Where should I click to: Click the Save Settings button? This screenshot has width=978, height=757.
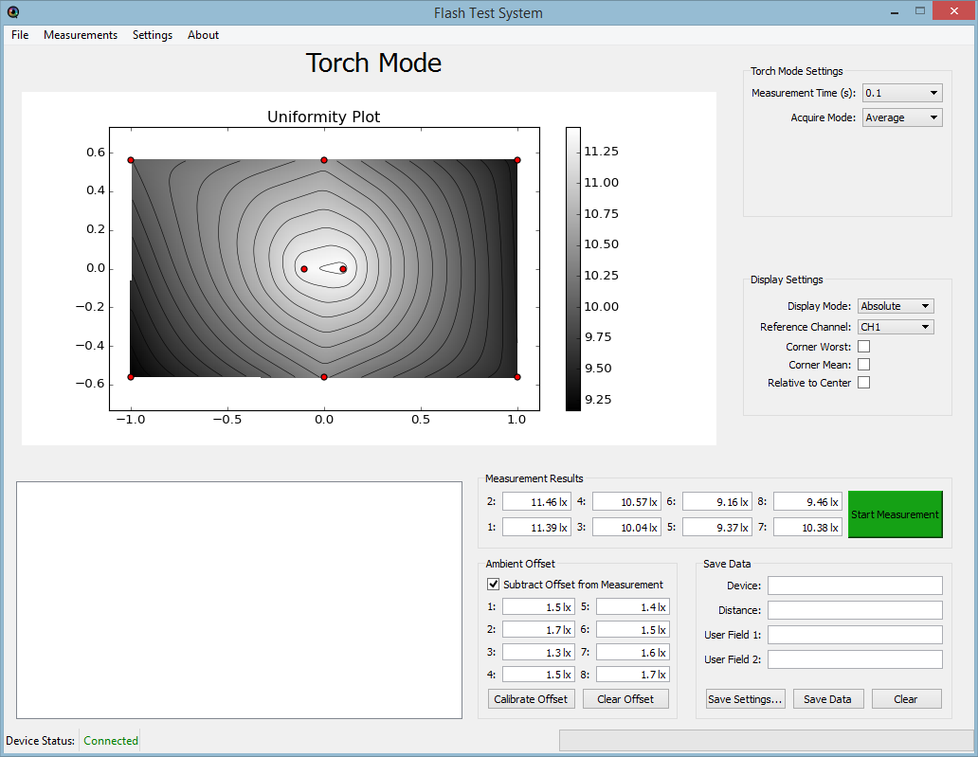coord(746,699)
